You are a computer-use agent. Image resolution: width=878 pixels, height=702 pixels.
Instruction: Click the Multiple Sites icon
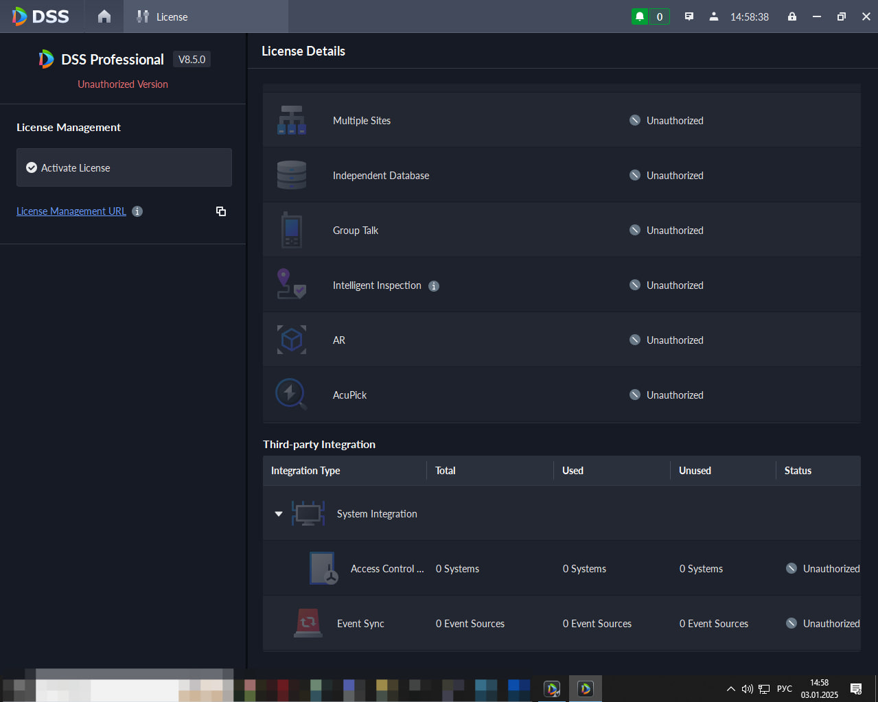[x=292, y=120]
